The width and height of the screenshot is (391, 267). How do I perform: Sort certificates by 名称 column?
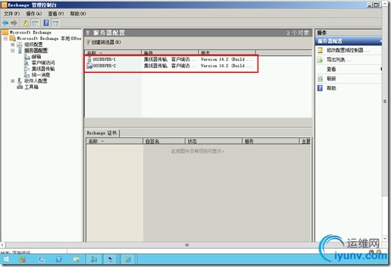[x=114, y=142]
